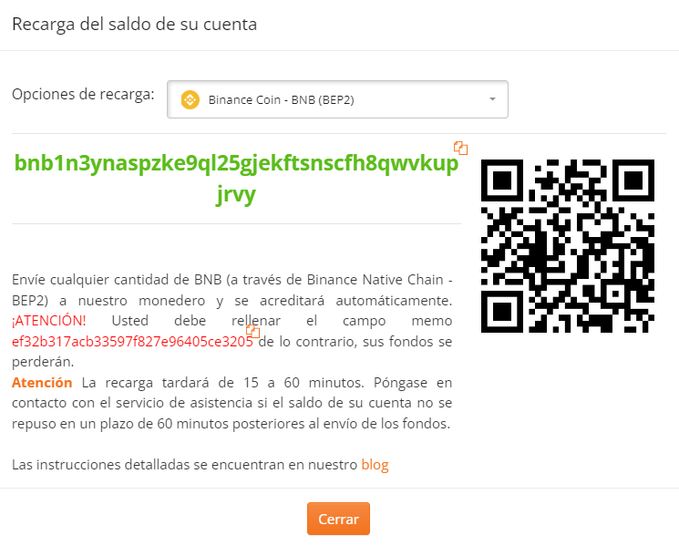679x546 pixels.
Task: Click the wallet QR code image
Action: [567, 245]
